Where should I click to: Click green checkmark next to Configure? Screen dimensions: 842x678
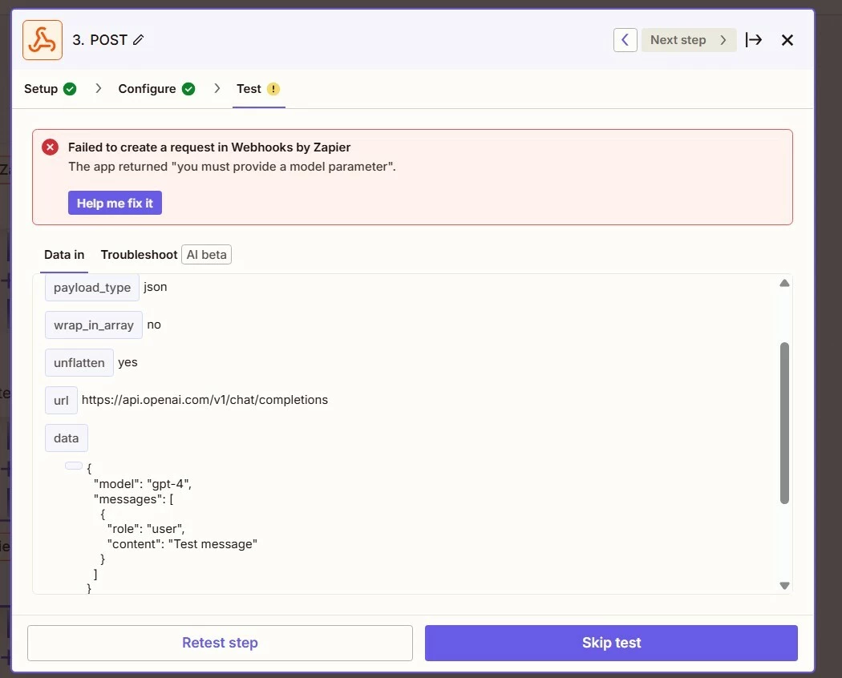pos(188,89)
